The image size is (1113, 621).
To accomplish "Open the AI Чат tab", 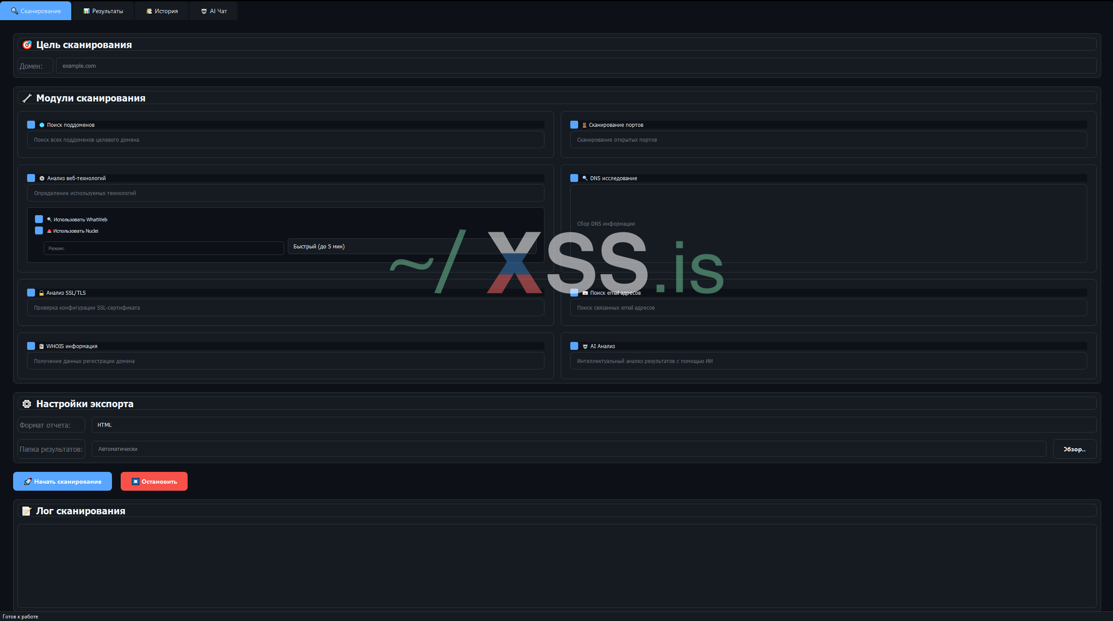I will [213, 11].
